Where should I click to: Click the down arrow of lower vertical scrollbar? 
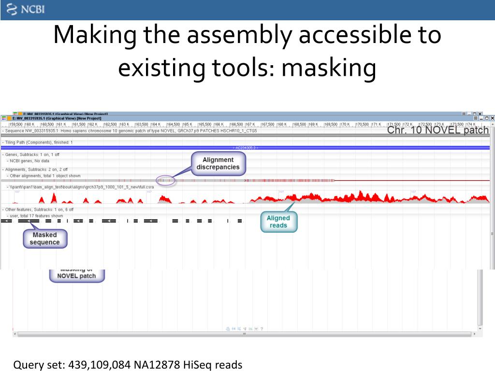(x=480, y=328)
